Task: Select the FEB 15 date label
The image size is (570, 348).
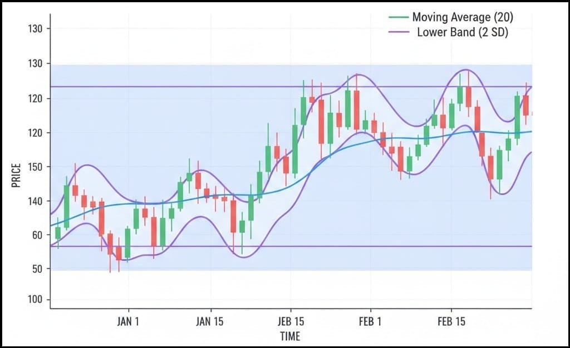Action: coord(451,321)
